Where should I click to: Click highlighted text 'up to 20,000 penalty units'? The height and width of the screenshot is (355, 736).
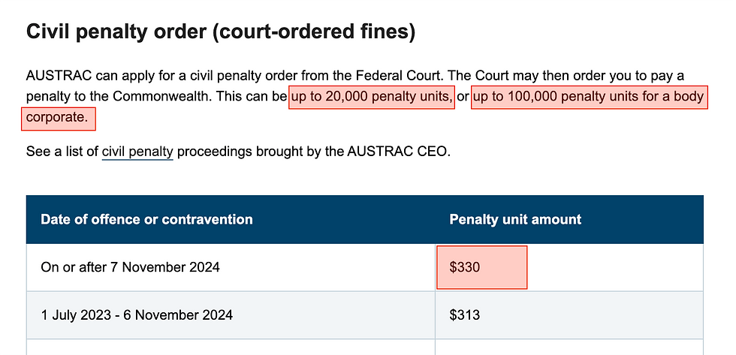pos(372,97)
